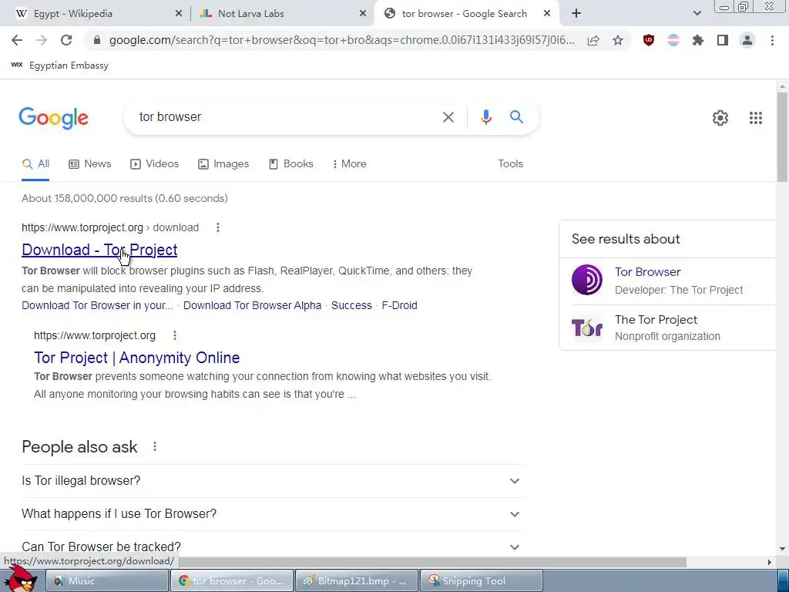Open the Egyptian Embassy bookmark
Viewport: 789px width, 592px height.
pyautogui.click(x=60, y=66)
